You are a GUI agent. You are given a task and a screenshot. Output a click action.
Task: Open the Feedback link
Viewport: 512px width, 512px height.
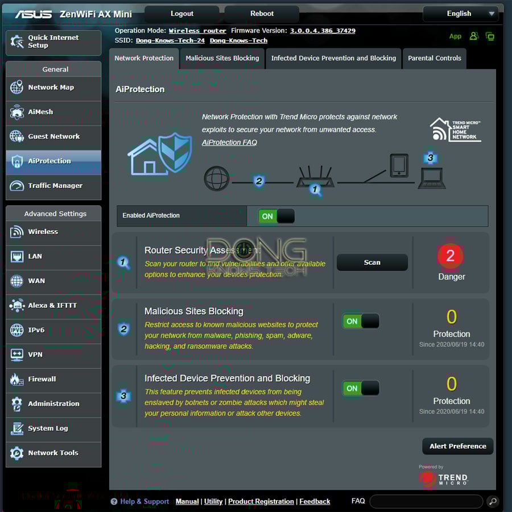[x=315, y=502]
